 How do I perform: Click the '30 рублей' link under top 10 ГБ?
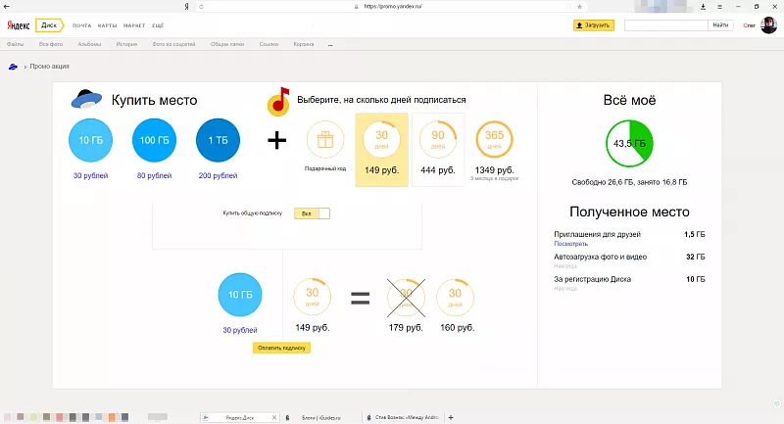pyautogui.click(x=90, y=176)
